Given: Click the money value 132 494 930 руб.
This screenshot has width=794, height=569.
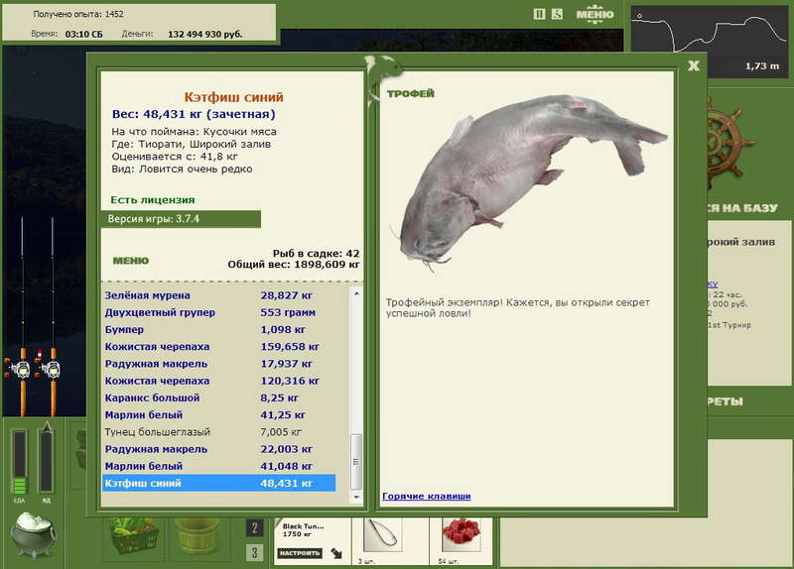Looking at the screenshot, I should (x=205, y=35).
